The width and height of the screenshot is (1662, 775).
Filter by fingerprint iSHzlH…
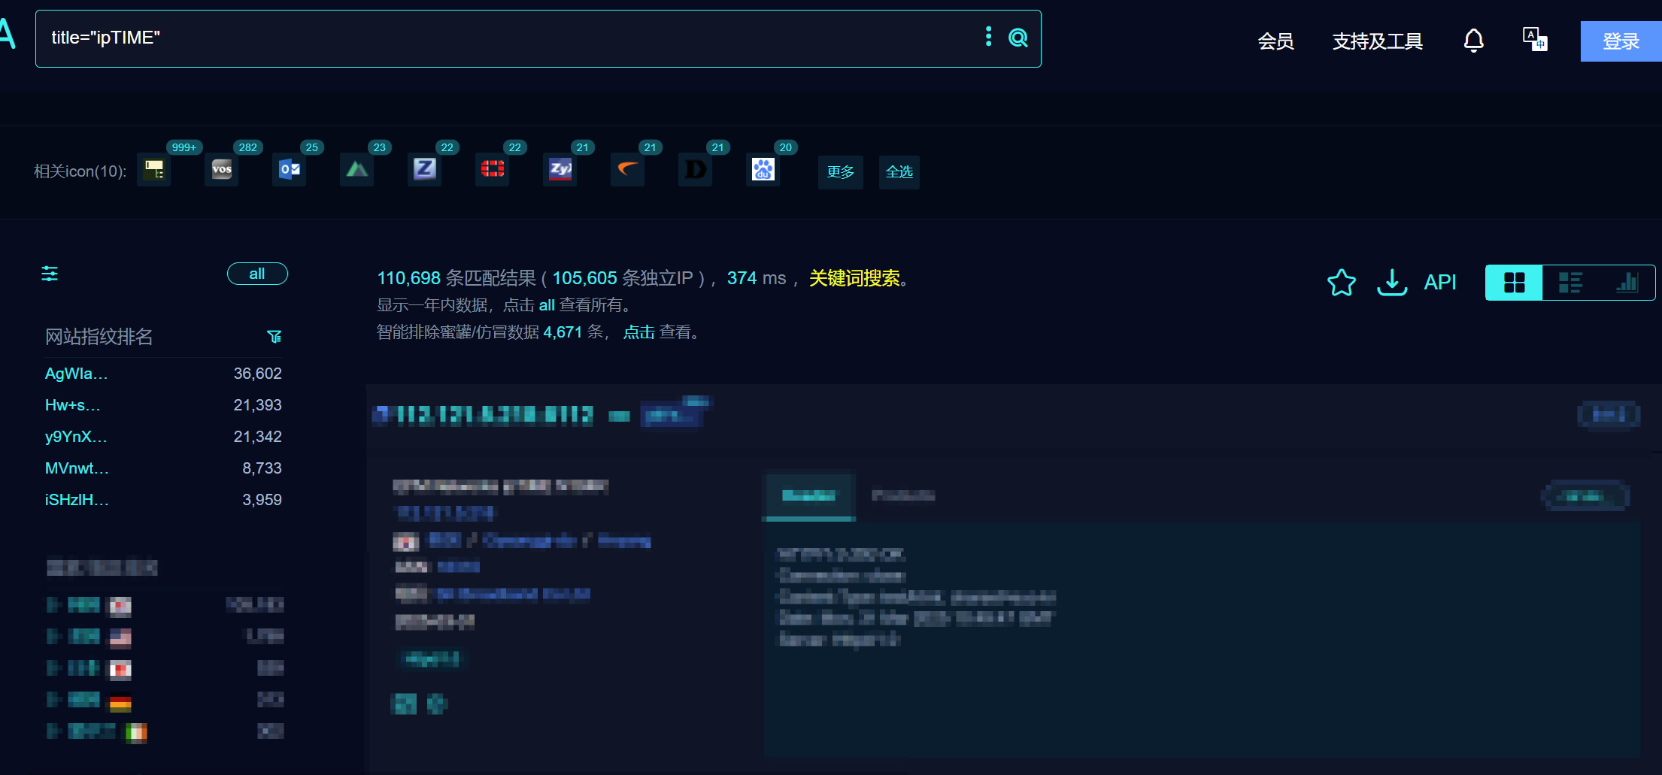pos(77,500)
